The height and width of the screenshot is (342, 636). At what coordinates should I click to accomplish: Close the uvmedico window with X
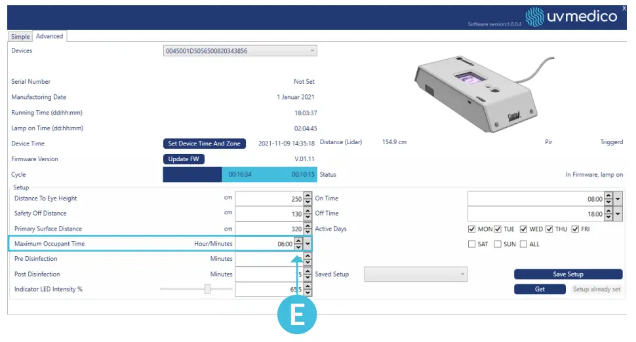pyautogui.click(x=624, y=8)
